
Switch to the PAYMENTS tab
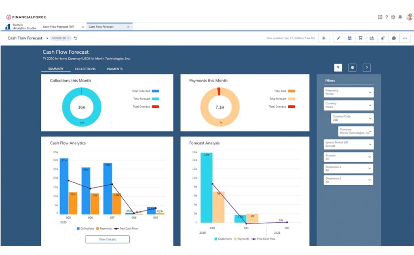(115, 69)
